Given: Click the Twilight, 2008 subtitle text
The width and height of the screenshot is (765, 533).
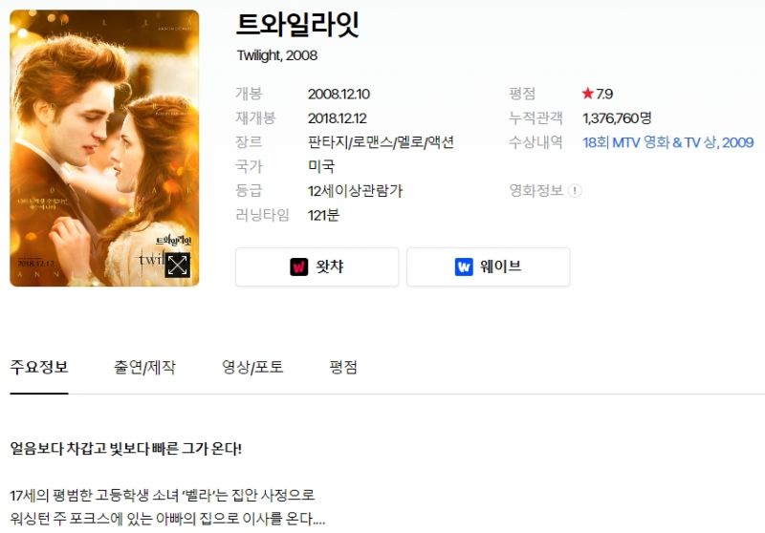Looking at the screenshot, I should click(277, 55).
